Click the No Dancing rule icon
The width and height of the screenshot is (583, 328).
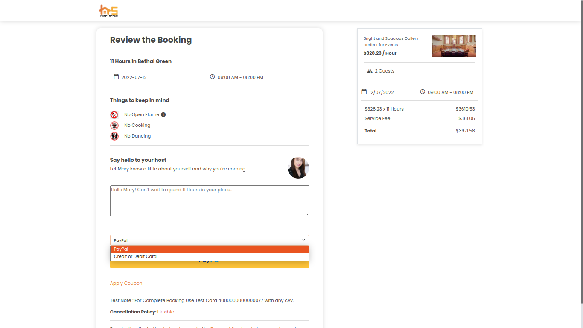click(x=114, y=136)
